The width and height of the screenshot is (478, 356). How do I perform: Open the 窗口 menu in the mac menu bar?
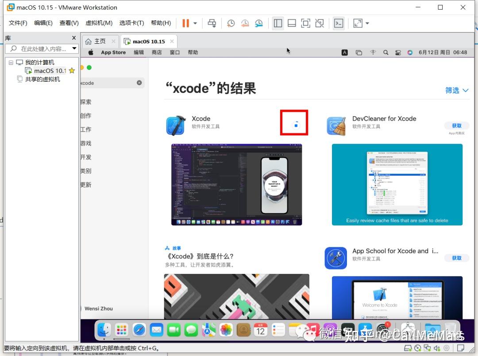coord(175,52)
